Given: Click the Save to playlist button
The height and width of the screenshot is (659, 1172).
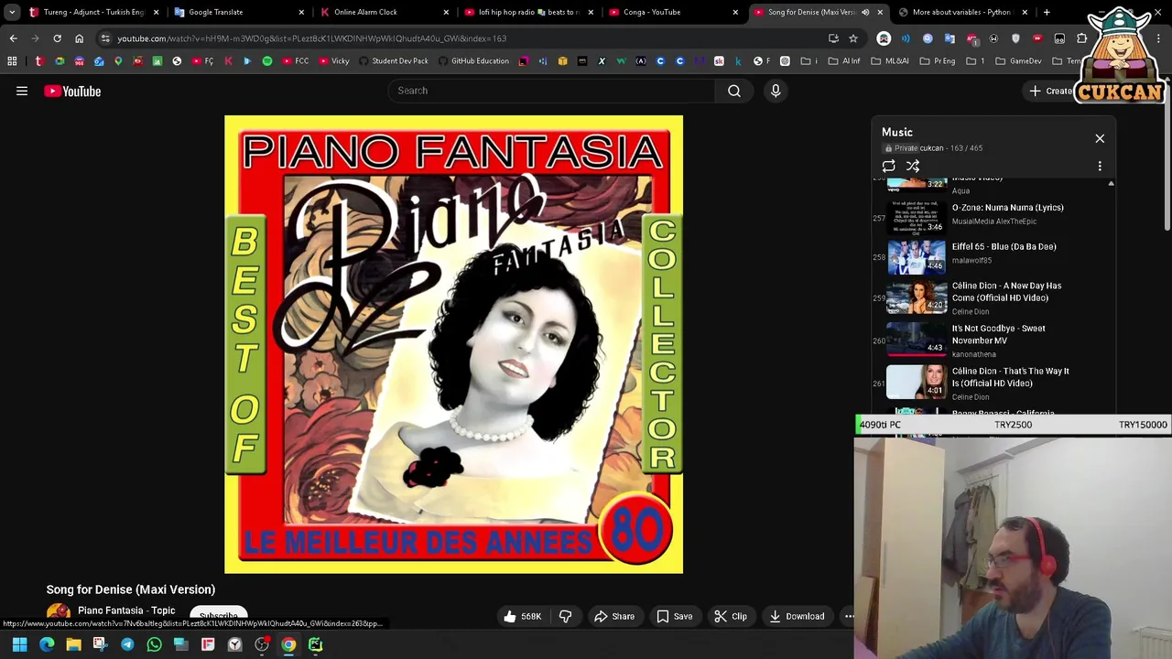Looking at the screenshot, I should 674,616.
